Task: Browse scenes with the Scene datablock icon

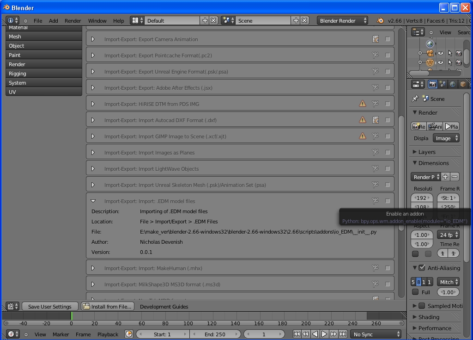Action: click(229, 20)
